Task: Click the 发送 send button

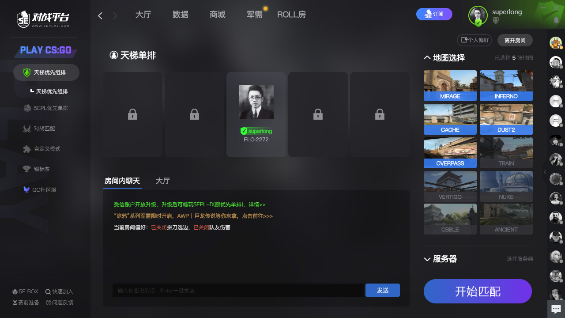Action: pyautogui.click(x=383, y=290)
